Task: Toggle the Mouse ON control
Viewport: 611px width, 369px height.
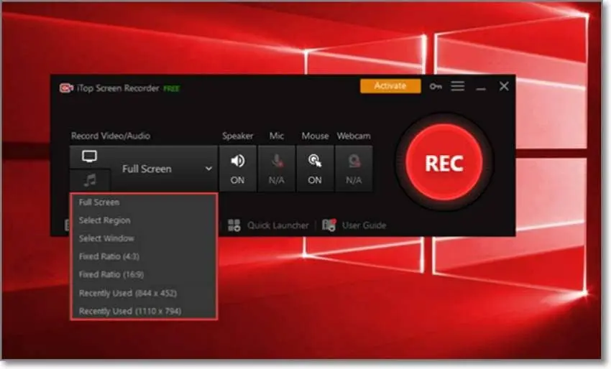Action: click(x=315, y=169)
